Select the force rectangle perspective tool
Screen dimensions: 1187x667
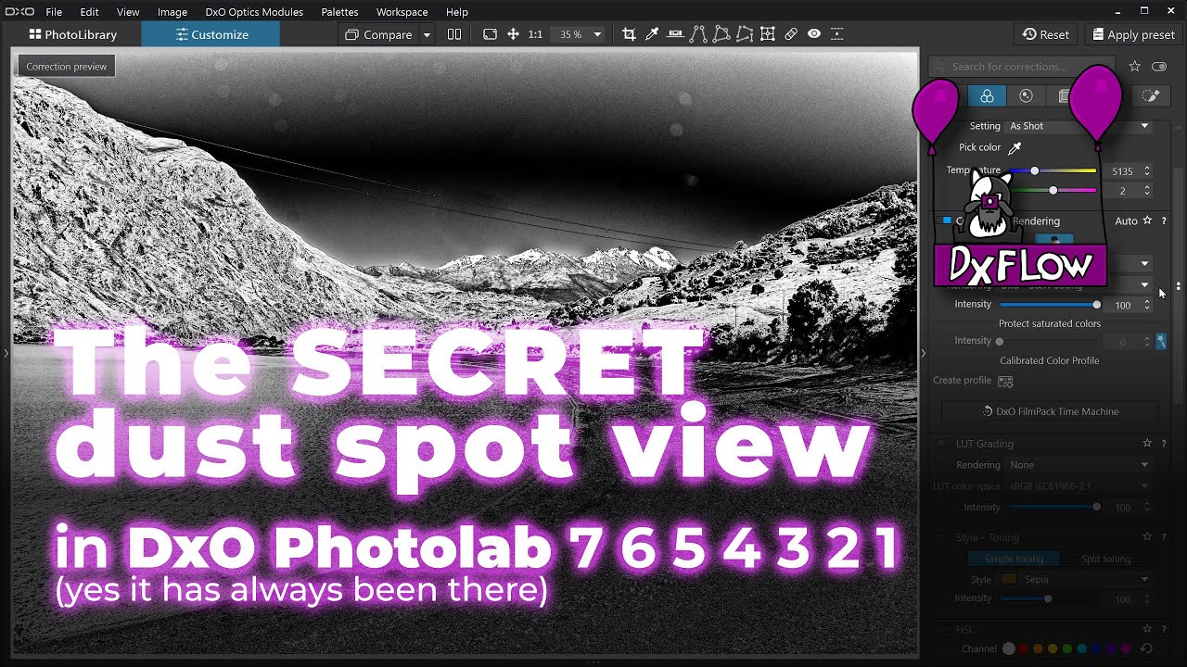[721, 34]
